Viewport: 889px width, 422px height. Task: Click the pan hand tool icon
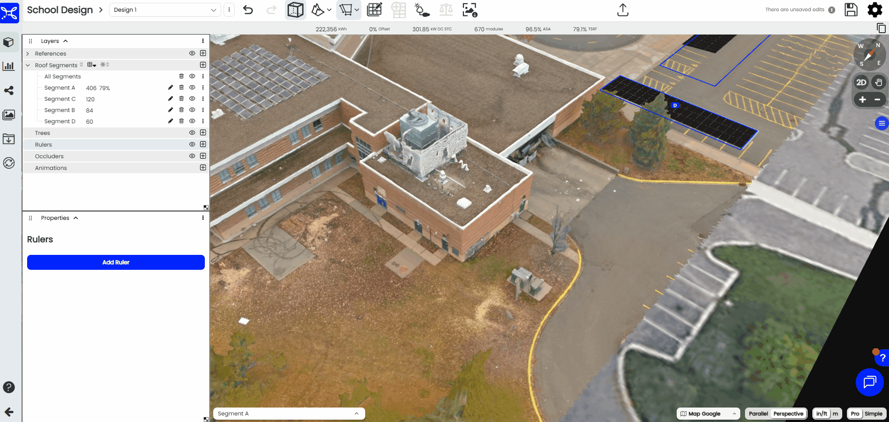(879, 82)
